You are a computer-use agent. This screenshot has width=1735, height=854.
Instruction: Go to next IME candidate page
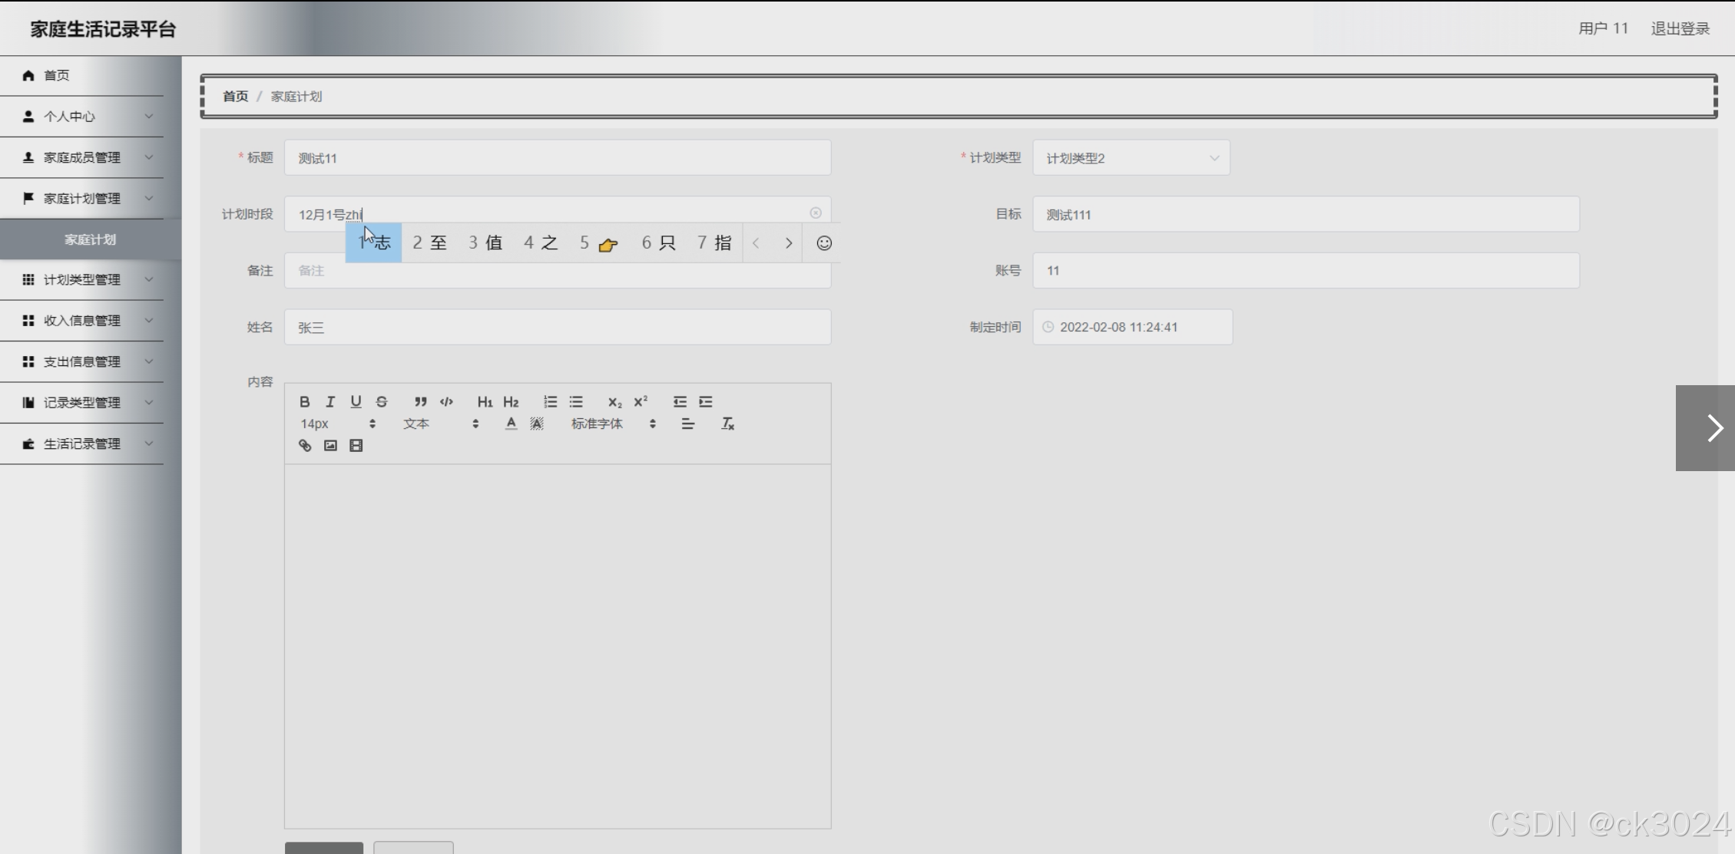click(788, 243)
